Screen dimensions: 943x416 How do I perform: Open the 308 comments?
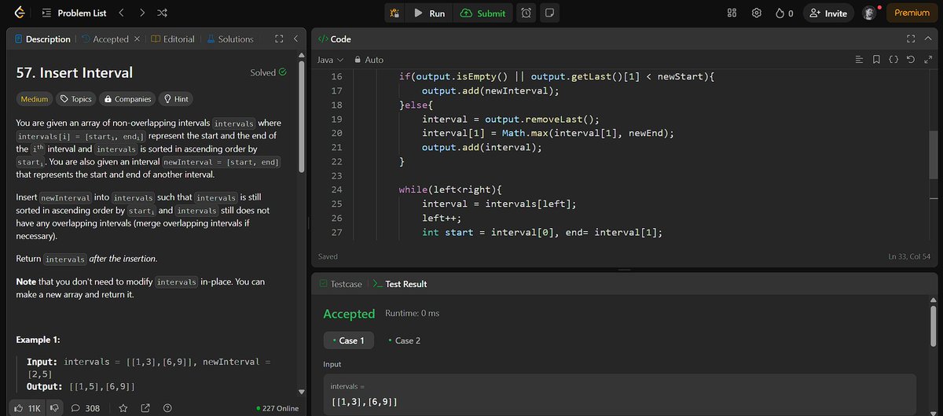tap(85, 408)
